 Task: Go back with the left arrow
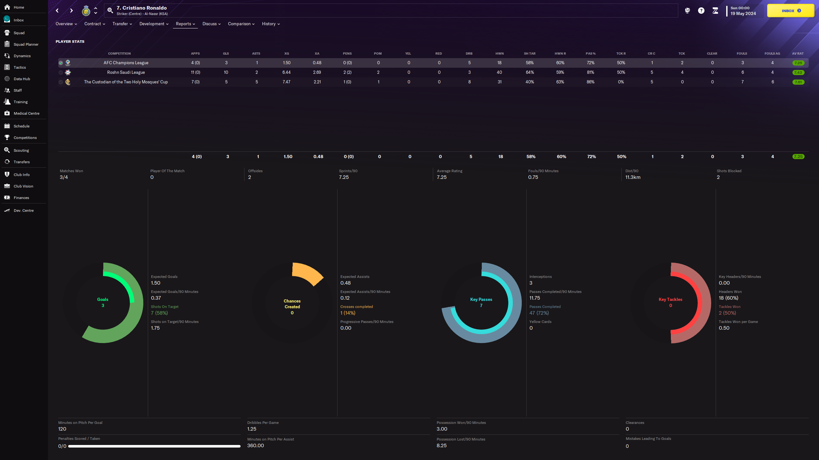point(57,11)
